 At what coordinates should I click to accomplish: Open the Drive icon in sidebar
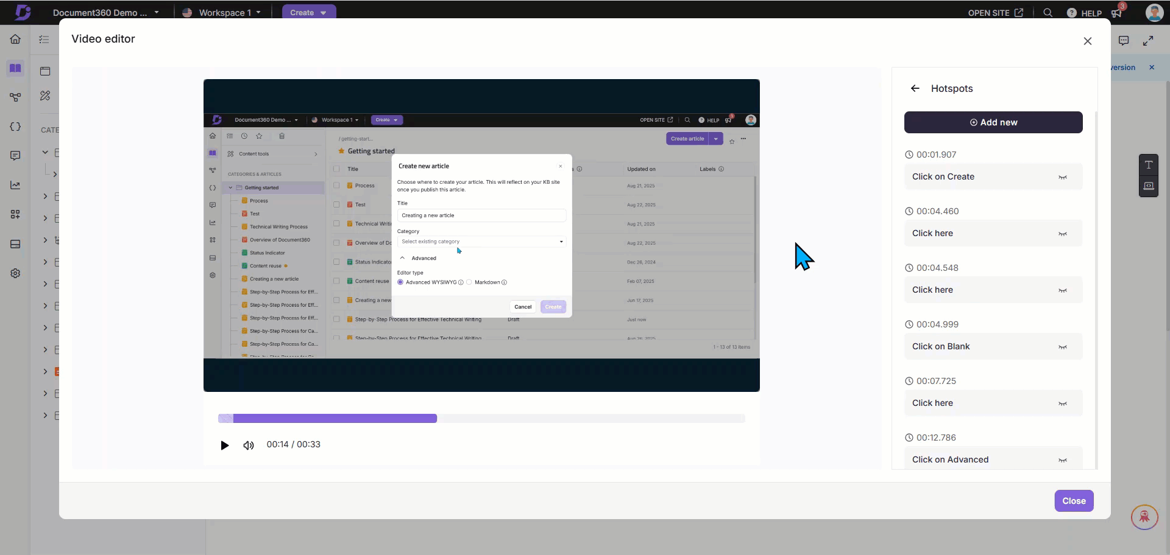point(15,244)
